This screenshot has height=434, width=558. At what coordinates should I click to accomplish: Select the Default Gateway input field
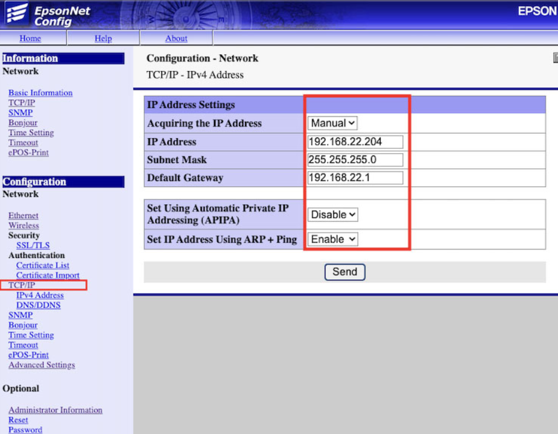tap(355, 178)
